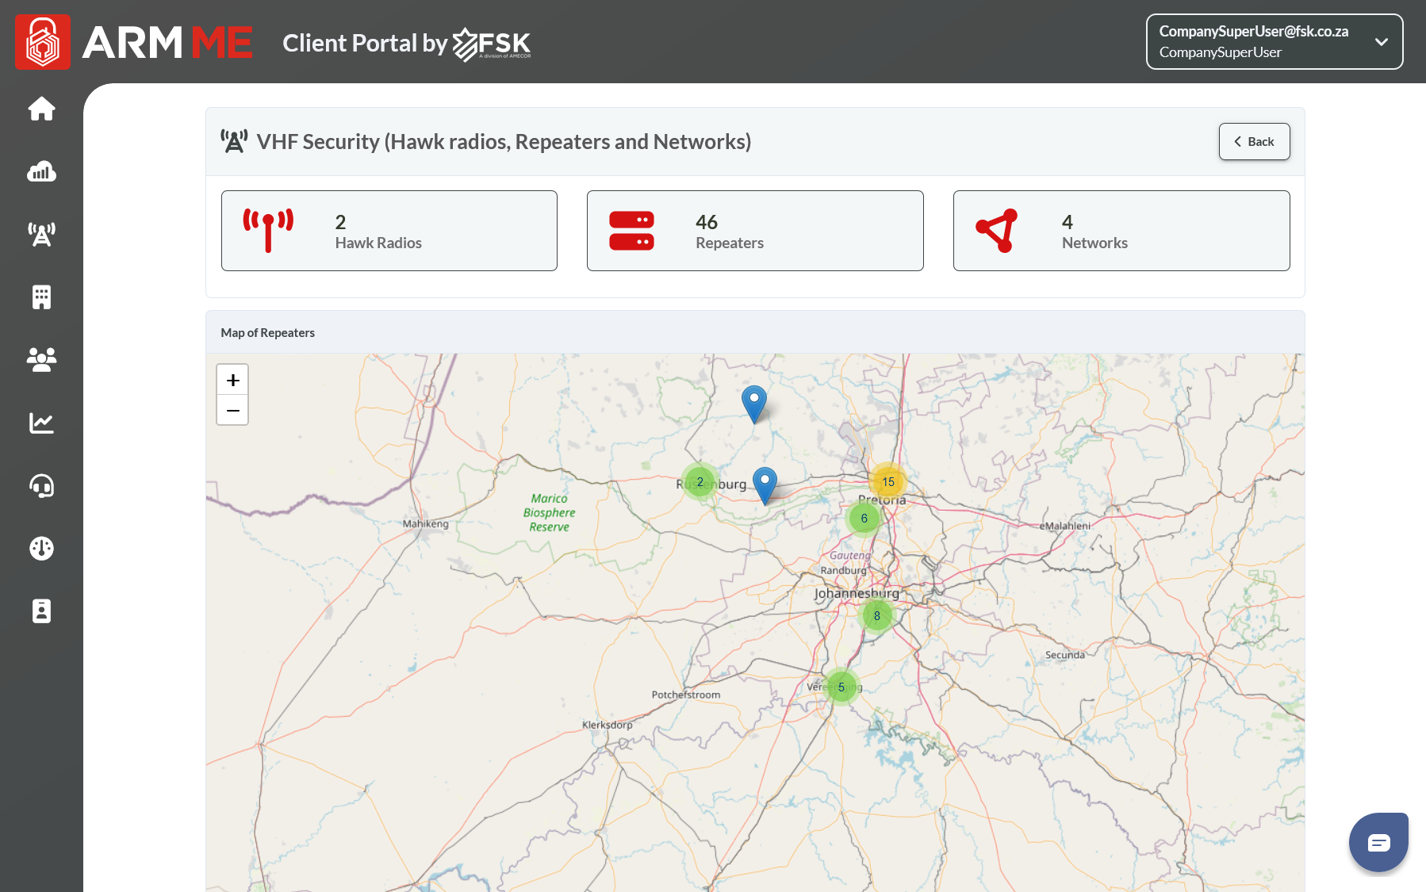The image size is (1426, 892).
Task: Open the headset support sidebar icon
Action: coord(41,485)
